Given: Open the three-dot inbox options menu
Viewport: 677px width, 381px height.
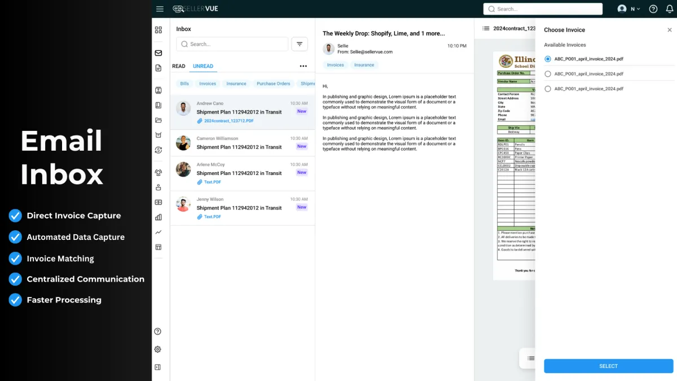Looking at the screenshot, I should pos(304,66).
